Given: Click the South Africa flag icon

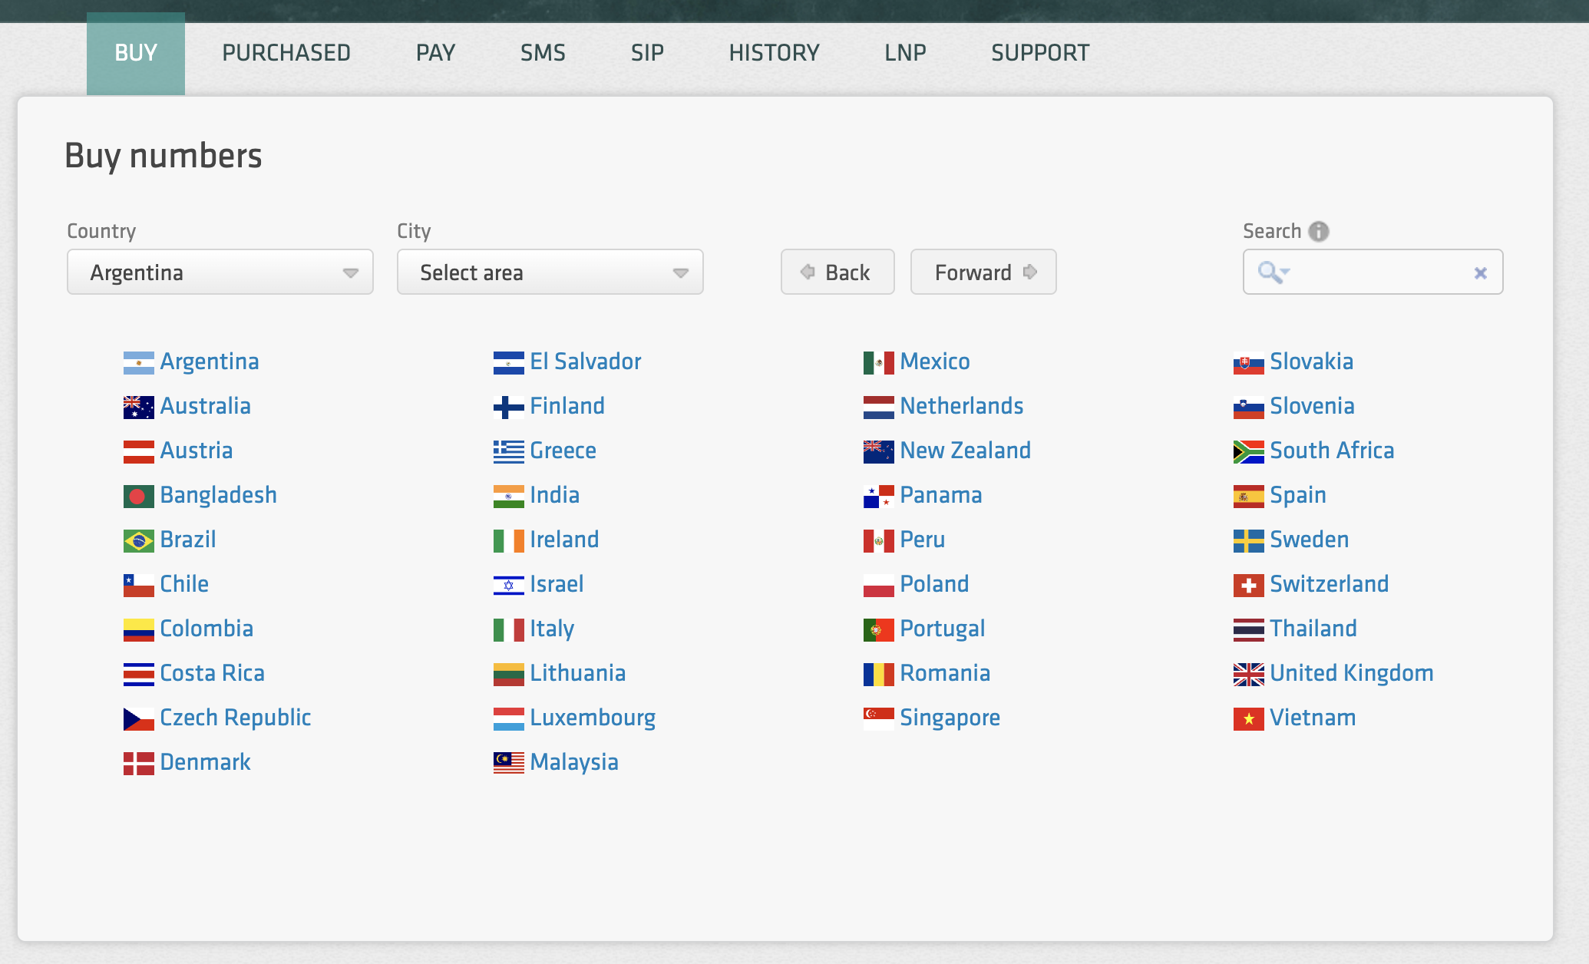Looking at the screenshot, I should coord(1248,451).
